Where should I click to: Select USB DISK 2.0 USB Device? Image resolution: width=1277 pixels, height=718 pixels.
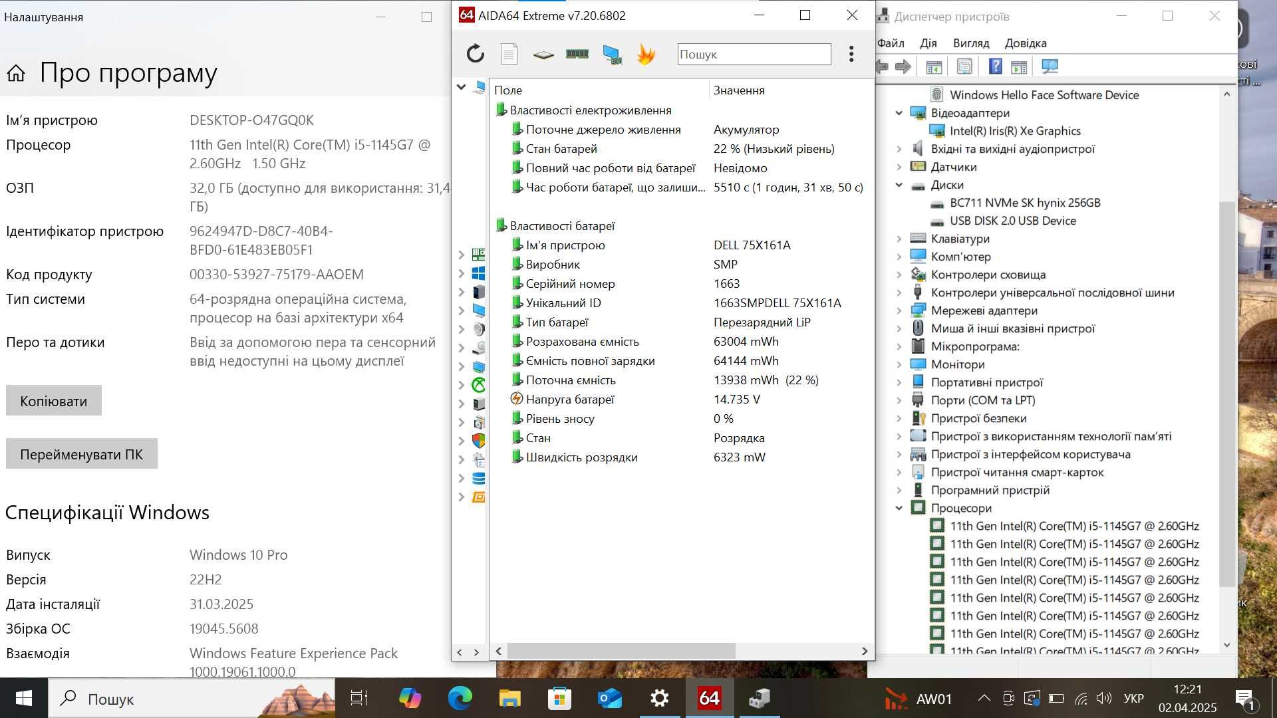tap(1012, 221)
